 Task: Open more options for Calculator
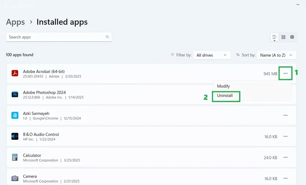pyautogui.click(x=285, y=157)
